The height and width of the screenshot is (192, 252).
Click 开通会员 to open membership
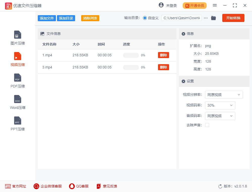tap(195, 5)
